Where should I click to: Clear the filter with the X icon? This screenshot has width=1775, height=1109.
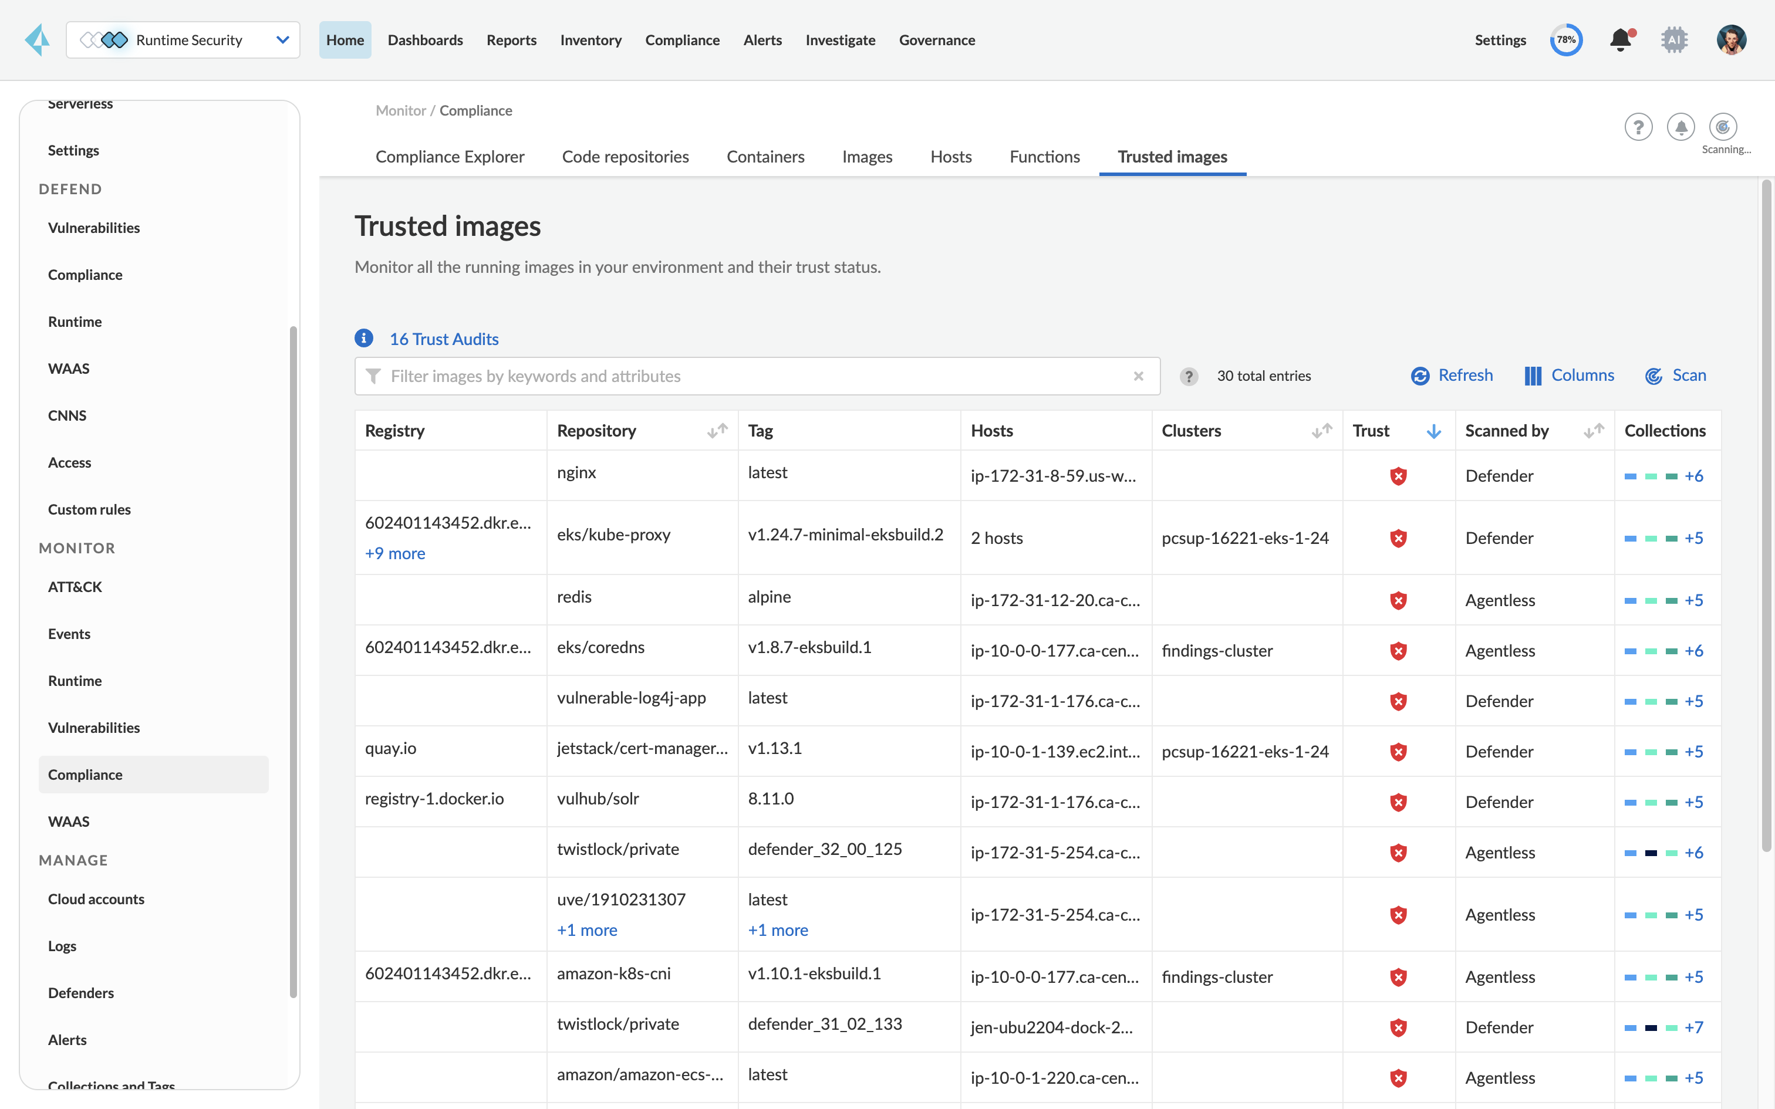pos(1138,376)
